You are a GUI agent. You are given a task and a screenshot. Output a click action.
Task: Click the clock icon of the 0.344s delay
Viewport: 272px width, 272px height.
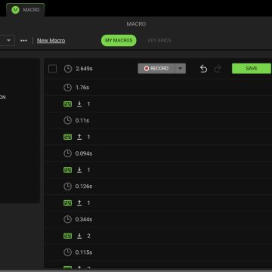tap(67, 219)
